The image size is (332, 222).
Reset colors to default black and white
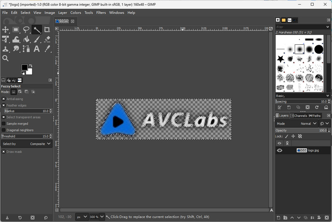[x=23, y=73]
